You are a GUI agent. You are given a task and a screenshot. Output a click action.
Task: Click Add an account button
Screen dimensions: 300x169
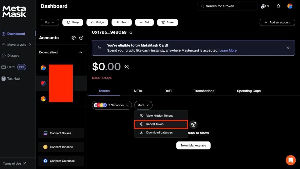(277, 22)
